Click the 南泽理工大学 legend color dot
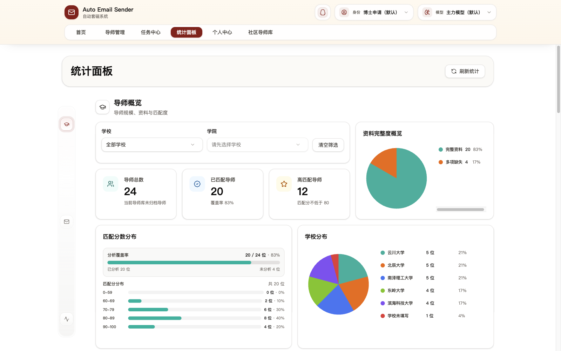Viewport: 561px width, 351px height. pyautogui.click(x=383, y=278)
